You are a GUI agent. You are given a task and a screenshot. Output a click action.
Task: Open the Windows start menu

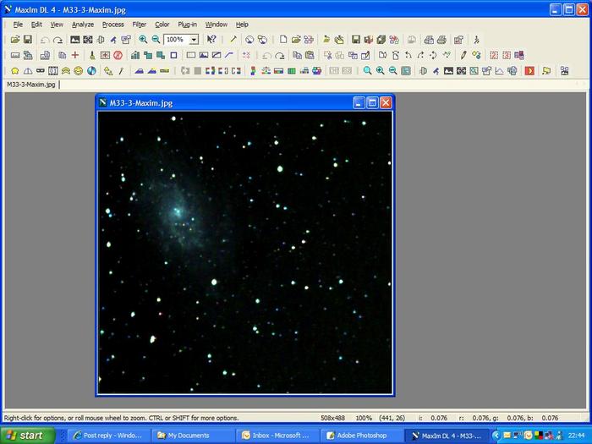click(x=27, y=436)
